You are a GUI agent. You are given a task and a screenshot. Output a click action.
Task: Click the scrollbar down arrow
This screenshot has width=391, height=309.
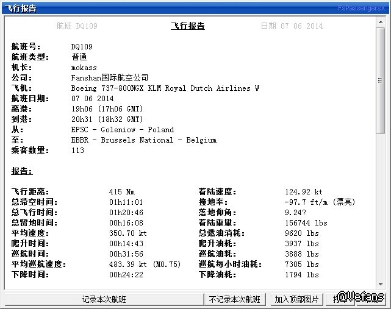(381, 285)
